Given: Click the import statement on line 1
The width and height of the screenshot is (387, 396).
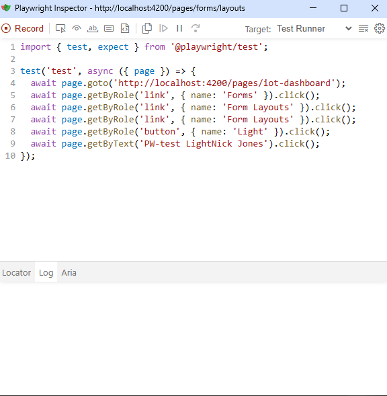Looking at the screenshot, I should pyautogui.click(x=144, y=47).
